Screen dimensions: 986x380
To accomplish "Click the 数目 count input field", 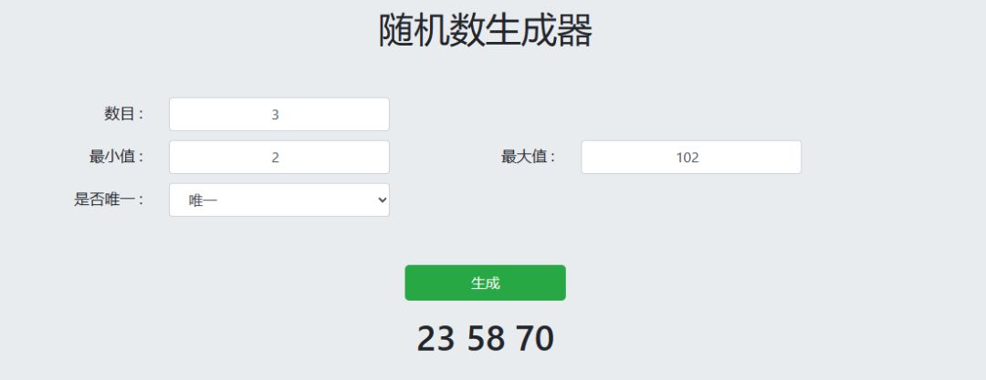I will pyautogui.click(x=278, y=115).
